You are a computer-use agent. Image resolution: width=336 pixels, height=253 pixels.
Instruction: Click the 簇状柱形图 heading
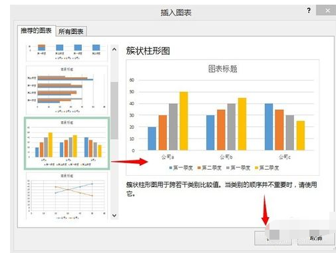pyautogui.click(x=148, y=51)
